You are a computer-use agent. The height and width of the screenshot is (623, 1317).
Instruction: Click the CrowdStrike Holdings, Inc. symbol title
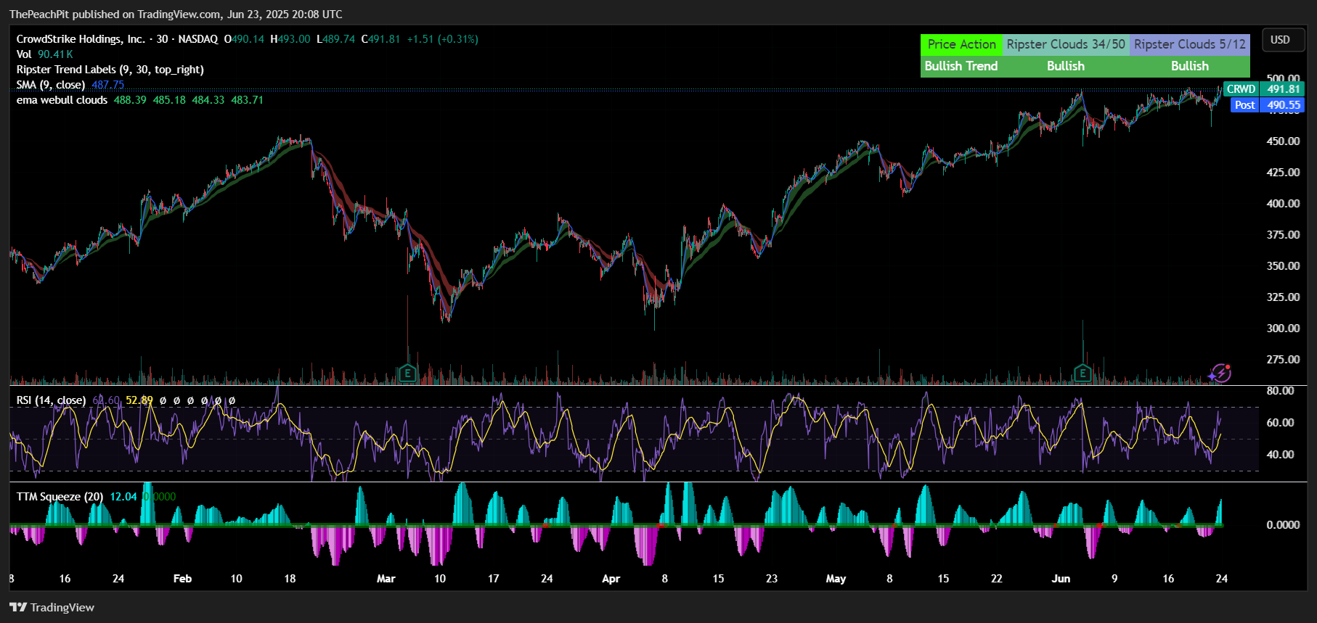click(80, 39)
